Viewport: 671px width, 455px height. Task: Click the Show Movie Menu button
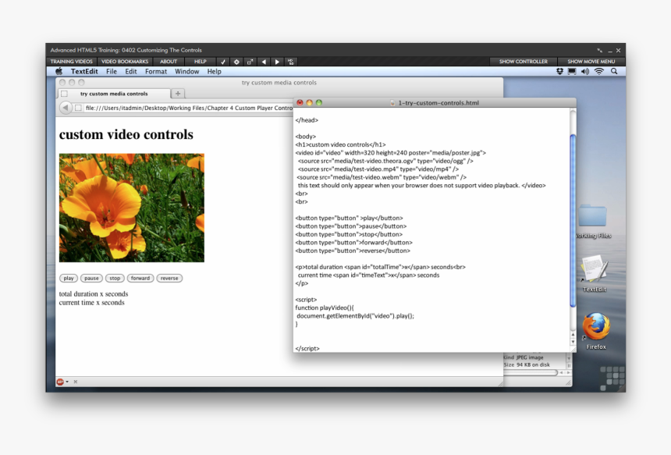[591, 62]
